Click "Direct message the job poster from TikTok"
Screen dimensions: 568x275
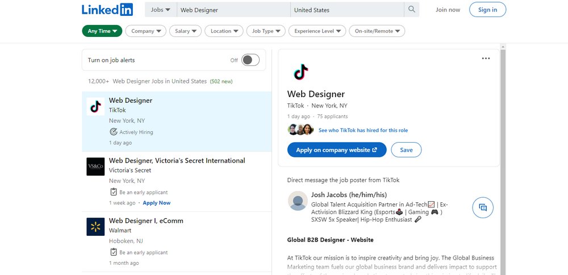pyautogui.click(x=344, y=180)
